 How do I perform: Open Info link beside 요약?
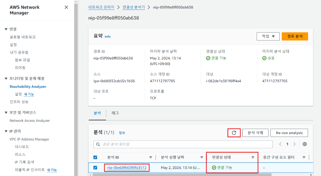108,37
